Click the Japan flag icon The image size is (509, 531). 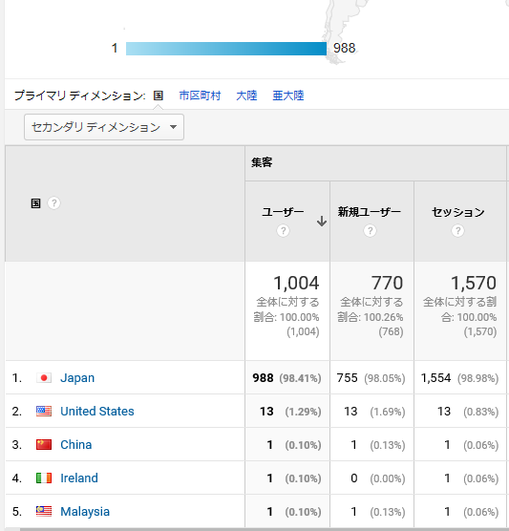[44, 378]
